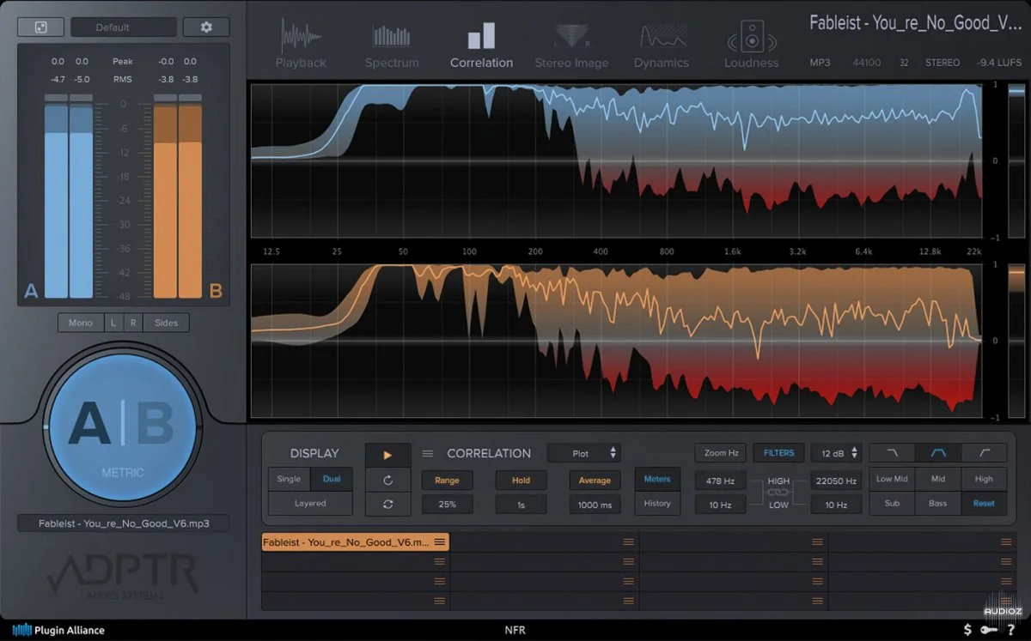The height and width of the screenshot is (641, 1031).
Task: Click the 1s hold value field
Action: (521, 505)
